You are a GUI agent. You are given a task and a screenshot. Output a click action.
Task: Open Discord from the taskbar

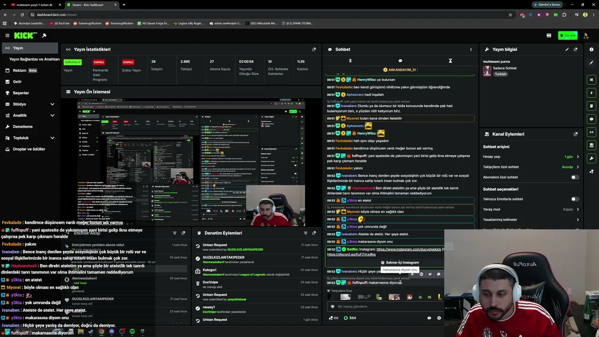[111, 332]
